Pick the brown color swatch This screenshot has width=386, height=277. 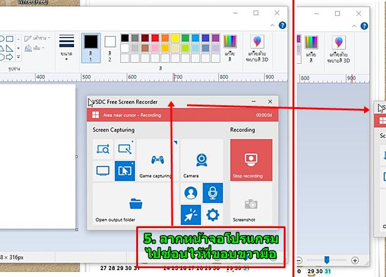click(145, 48)
